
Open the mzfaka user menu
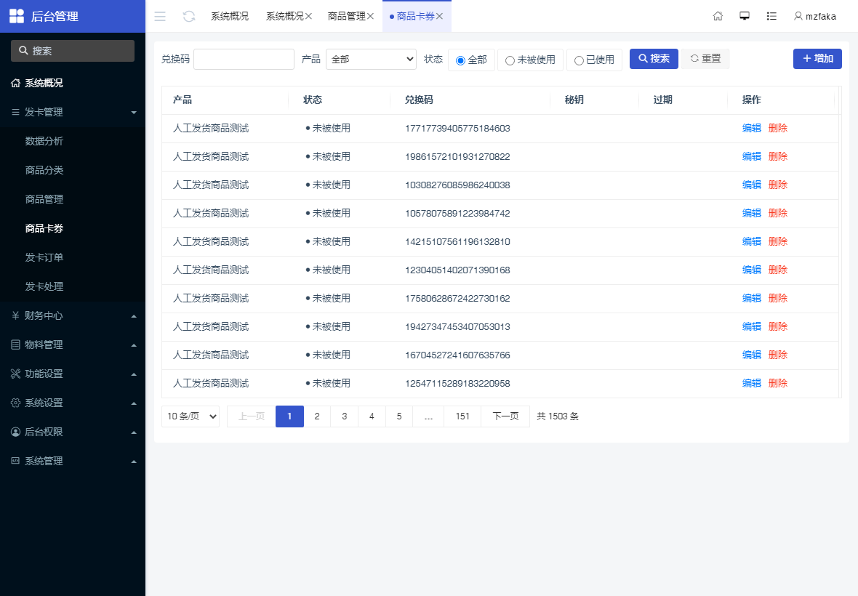click(x=815, y=17)
